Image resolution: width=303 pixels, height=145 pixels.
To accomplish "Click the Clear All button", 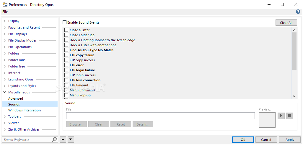I will [286, 23].
